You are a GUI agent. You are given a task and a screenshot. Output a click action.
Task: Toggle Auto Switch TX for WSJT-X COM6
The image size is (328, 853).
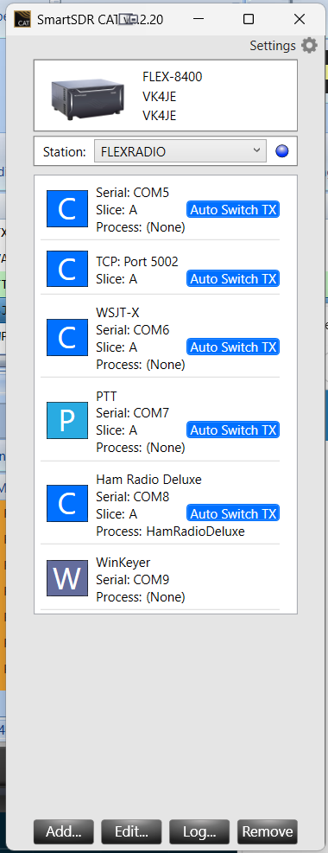pyautogui.click(x=234, y=347)
